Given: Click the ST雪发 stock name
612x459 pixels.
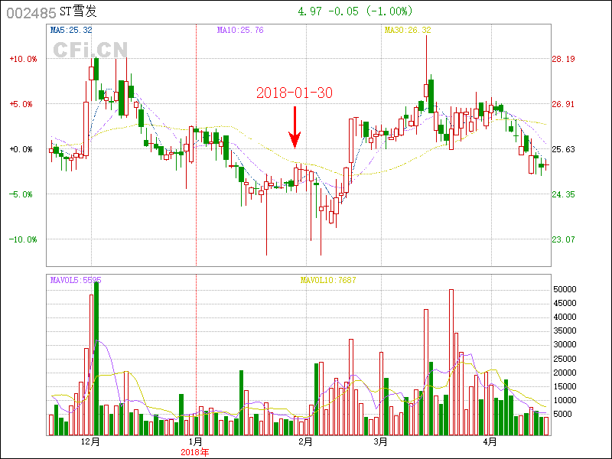Looking at the screenshot, I should (x=79, y=12).
